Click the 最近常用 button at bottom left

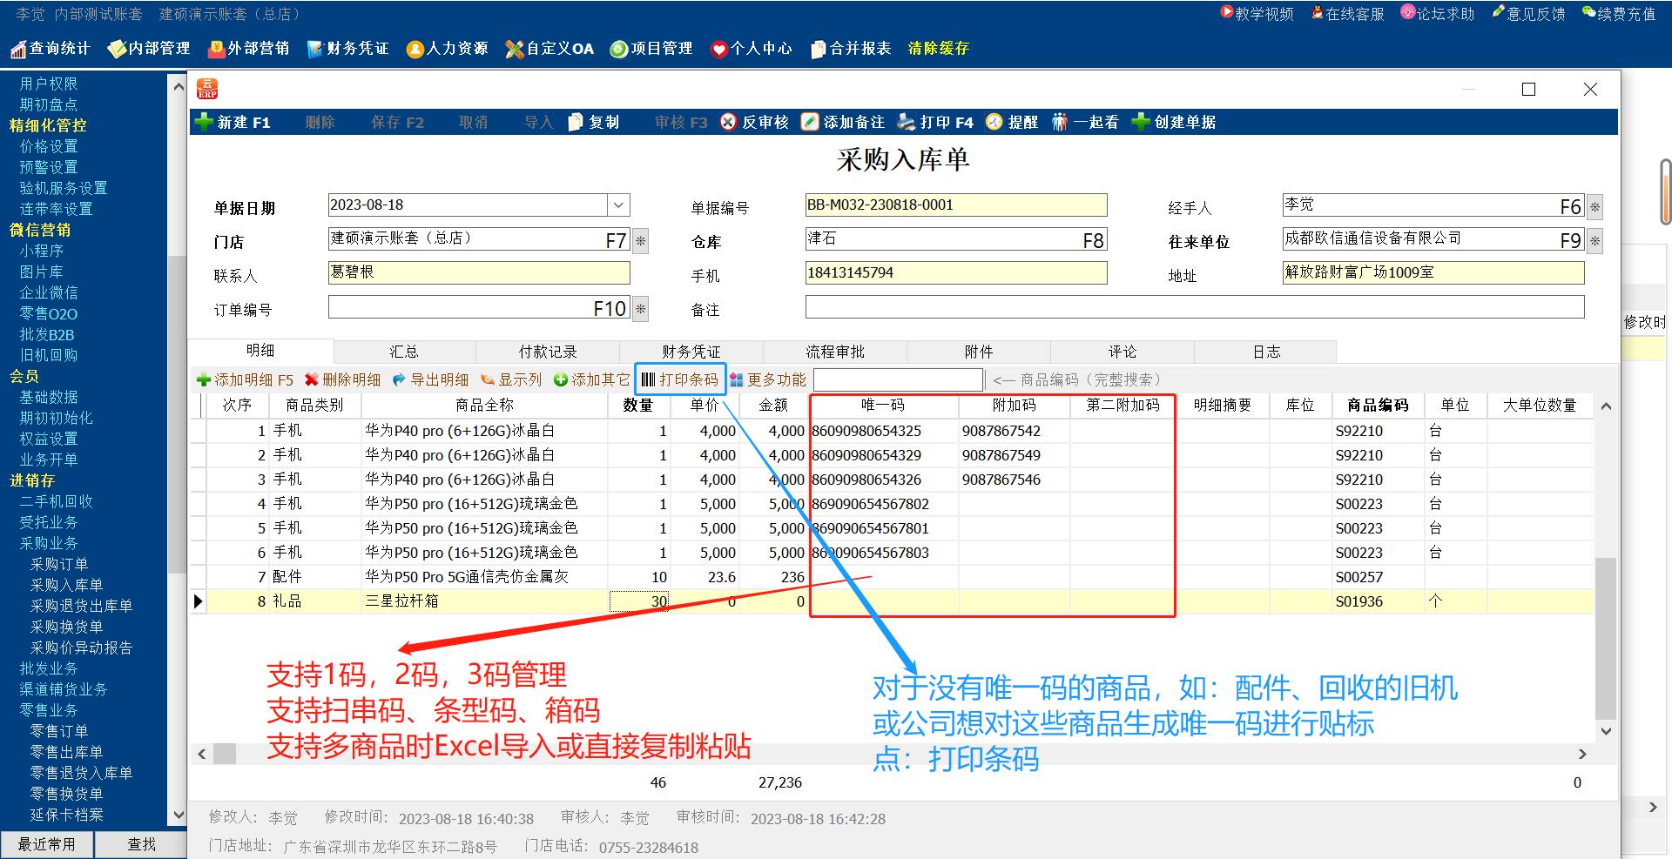[x=46, y=844]
